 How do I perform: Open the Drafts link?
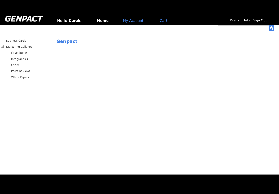click(234, 20)
